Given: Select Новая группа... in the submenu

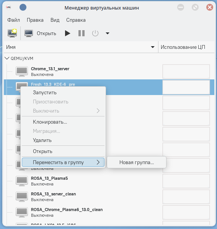Looking at the screenshot, I should (137, 162).
